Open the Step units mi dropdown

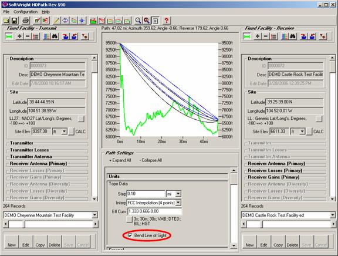tap(178, 194)
